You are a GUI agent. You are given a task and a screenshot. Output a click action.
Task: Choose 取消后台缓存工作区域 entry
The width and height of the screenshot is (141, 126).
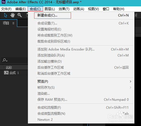[81, 74]
